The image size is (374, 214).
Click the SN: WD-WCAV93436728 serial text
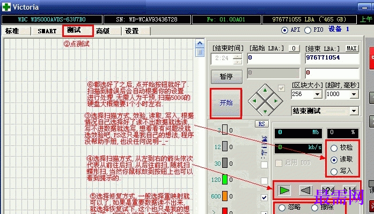click(x=146, y=19)
